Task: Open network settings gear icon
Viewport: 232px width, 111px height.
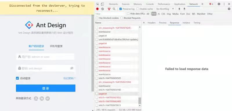Action: coord(229,9)
